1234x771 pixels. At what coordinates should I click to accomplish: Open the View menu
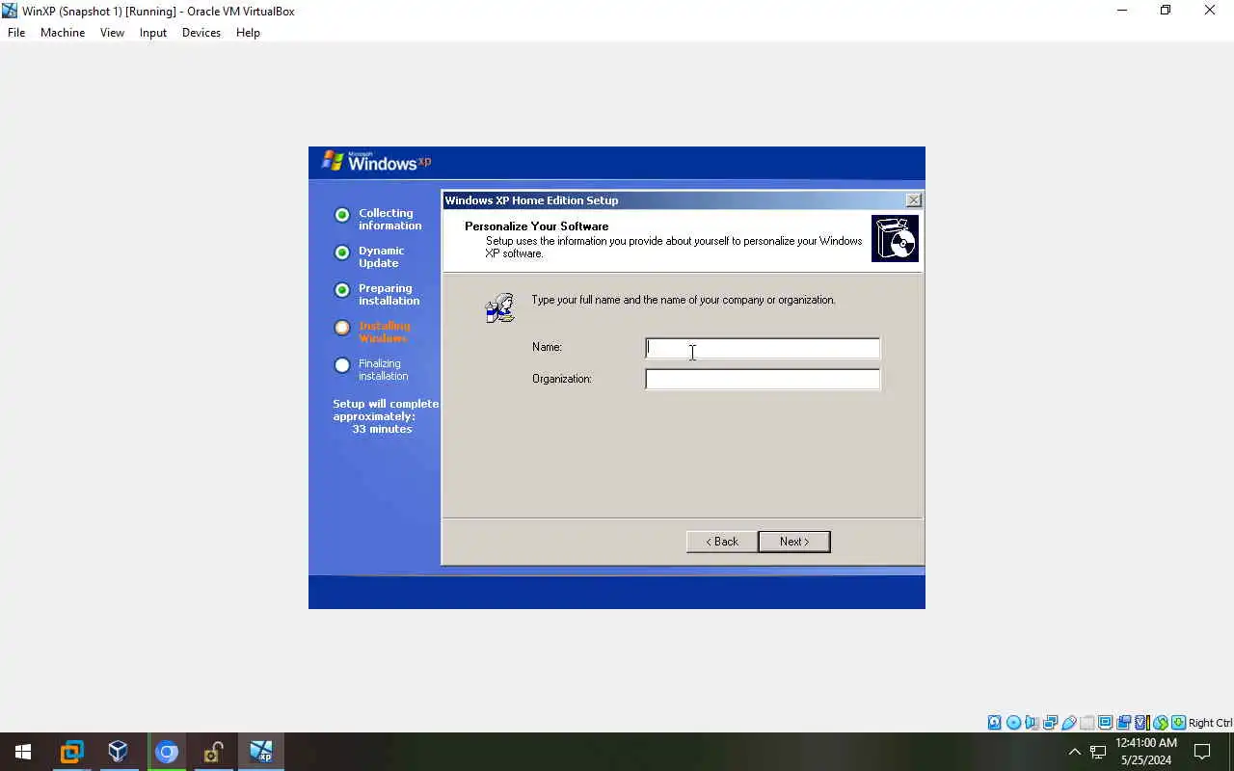point(112,33)
